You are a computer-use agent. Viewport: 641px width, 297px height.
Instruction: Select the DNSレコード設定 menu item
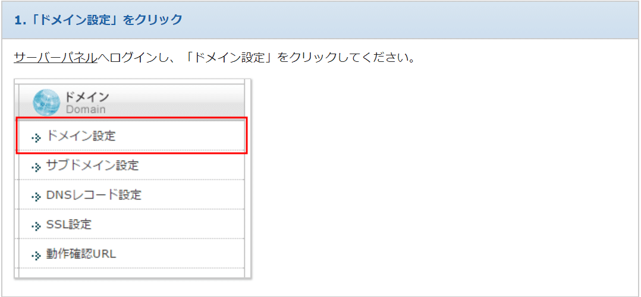click(x=93, y=195)
